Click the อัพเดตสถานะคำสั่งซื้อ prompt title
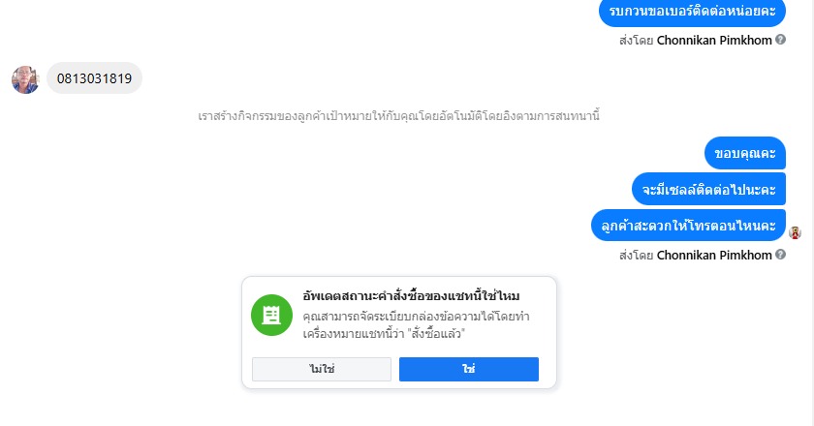This screenshot has width=814, height=426. pyautogui.click(x=413, y=297)
